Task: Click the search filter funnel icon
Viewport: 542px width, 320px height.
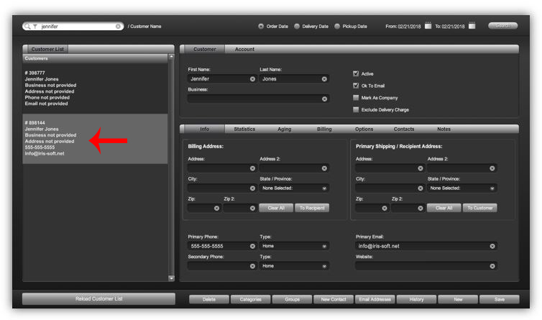Action: 35,27
